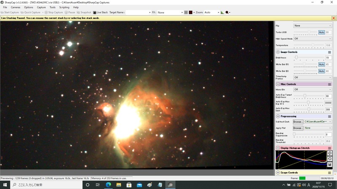
Task: Click Browse button for Apply Flat
Action: click(298, 128)
